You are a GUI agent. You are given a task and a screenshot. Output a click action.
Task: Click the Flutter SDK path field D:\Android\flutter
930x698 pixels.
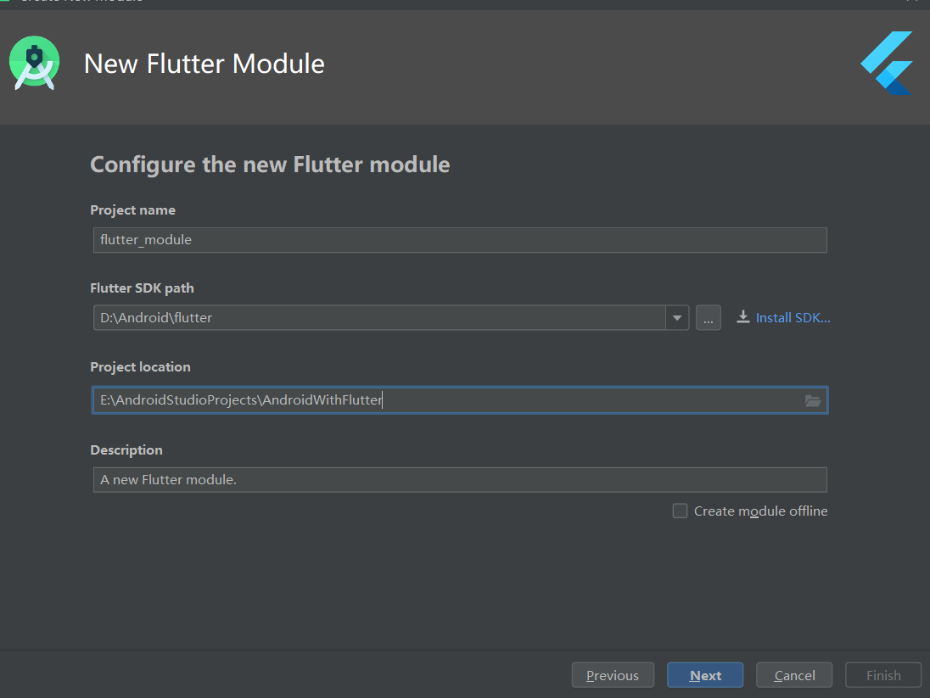379,318
